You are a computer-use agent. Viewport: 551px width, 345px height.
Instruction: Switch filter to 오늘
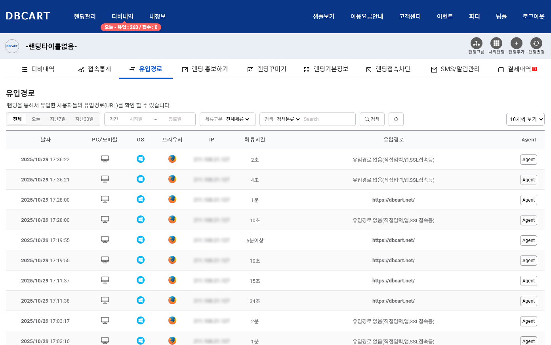pos(36,119)
